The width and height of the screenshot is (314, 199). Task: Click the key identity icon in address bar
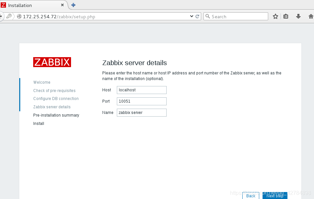coord(9,16)
